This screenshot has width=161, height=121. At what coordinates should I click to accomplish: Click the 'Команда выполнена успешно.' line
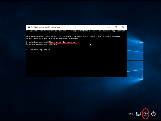42,44
